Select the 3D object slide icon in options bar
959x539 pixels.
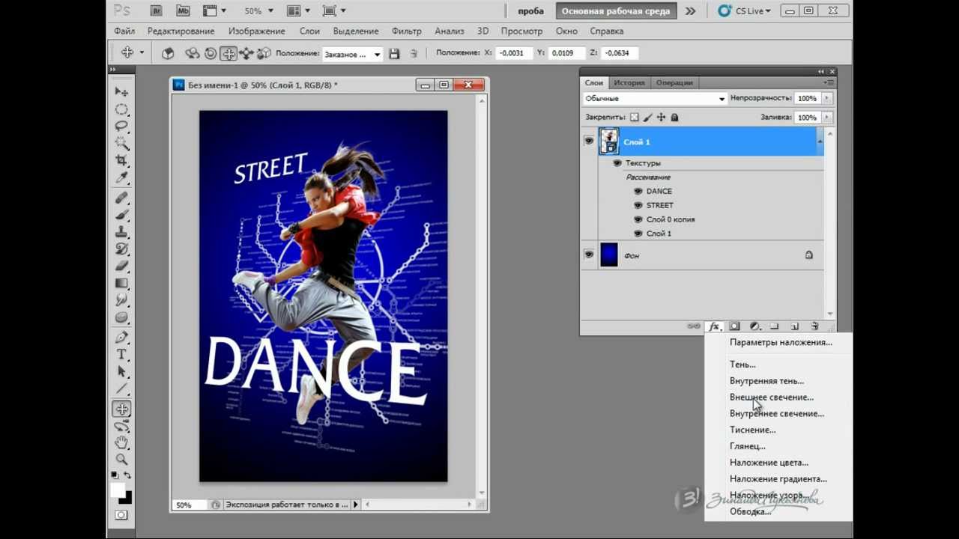pyautogui.click(x=246, y=53)
